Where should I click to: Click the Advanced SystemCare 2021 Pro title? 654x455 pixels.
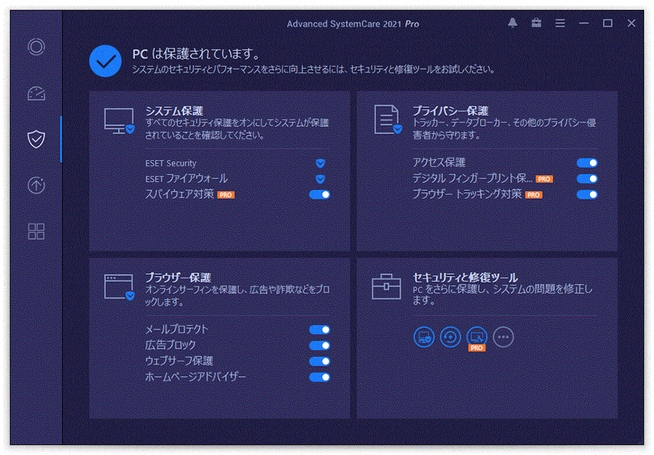(x=353, y=23)
